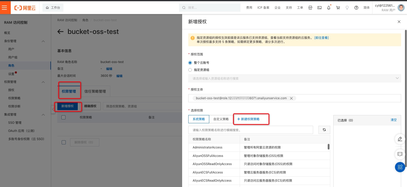Click 清空 to clear selected policies
Screen dimensions: 407x187
point(394,120)
